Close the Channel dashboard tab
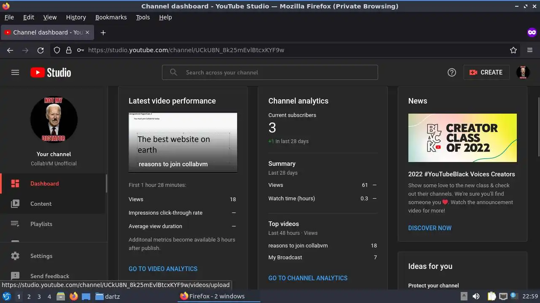This screenshot has height=303, width=540. click(87, 32)
